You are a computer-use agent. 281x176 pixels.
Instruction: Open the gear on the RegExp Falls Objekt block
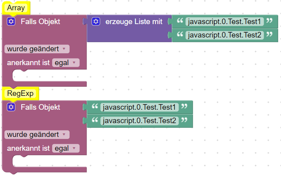(11, 107)
